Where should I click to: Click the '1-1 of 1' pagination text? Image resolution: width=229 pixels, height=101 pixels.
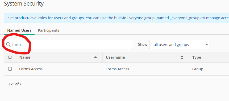[x=15, y=84]
